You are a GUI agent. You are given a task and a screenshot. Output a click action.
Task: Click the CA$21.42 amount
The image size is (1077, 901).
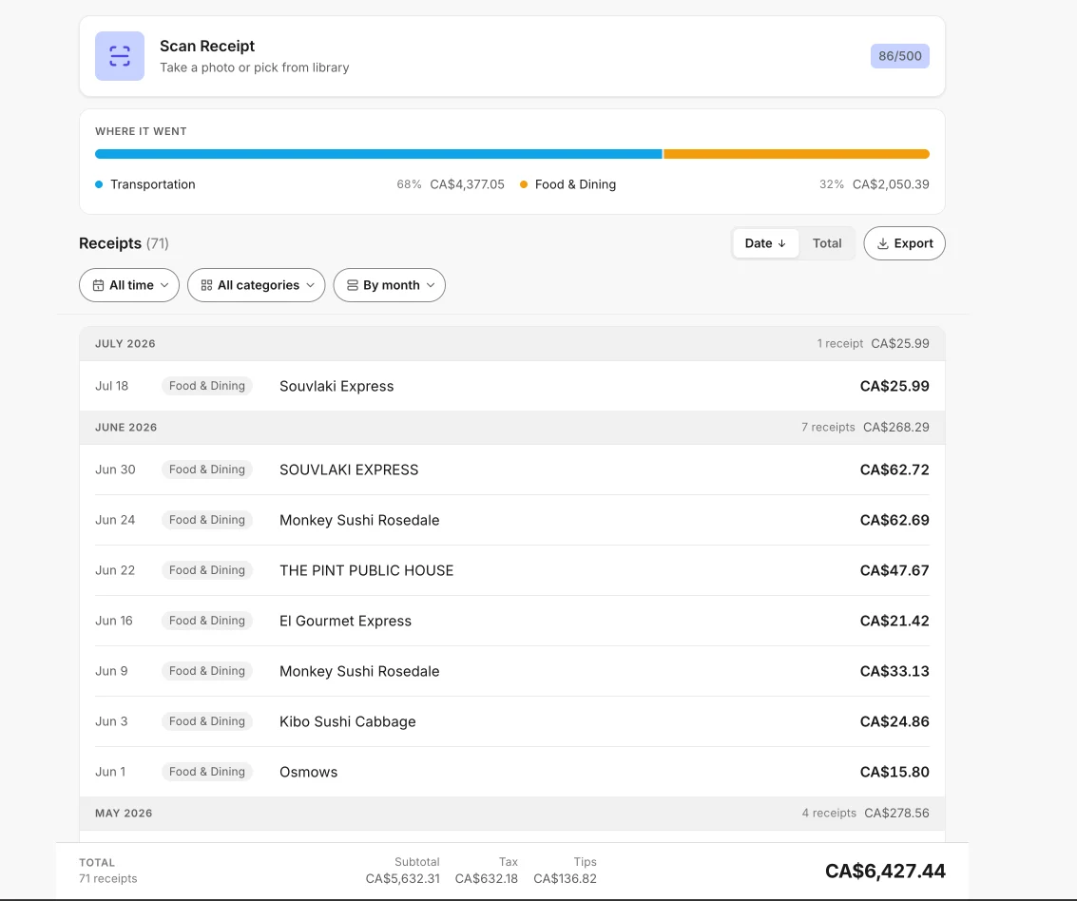coord(894,621)
